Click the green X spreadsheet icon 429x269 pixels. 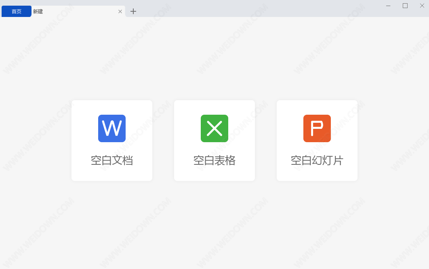(x=214, y=128)
